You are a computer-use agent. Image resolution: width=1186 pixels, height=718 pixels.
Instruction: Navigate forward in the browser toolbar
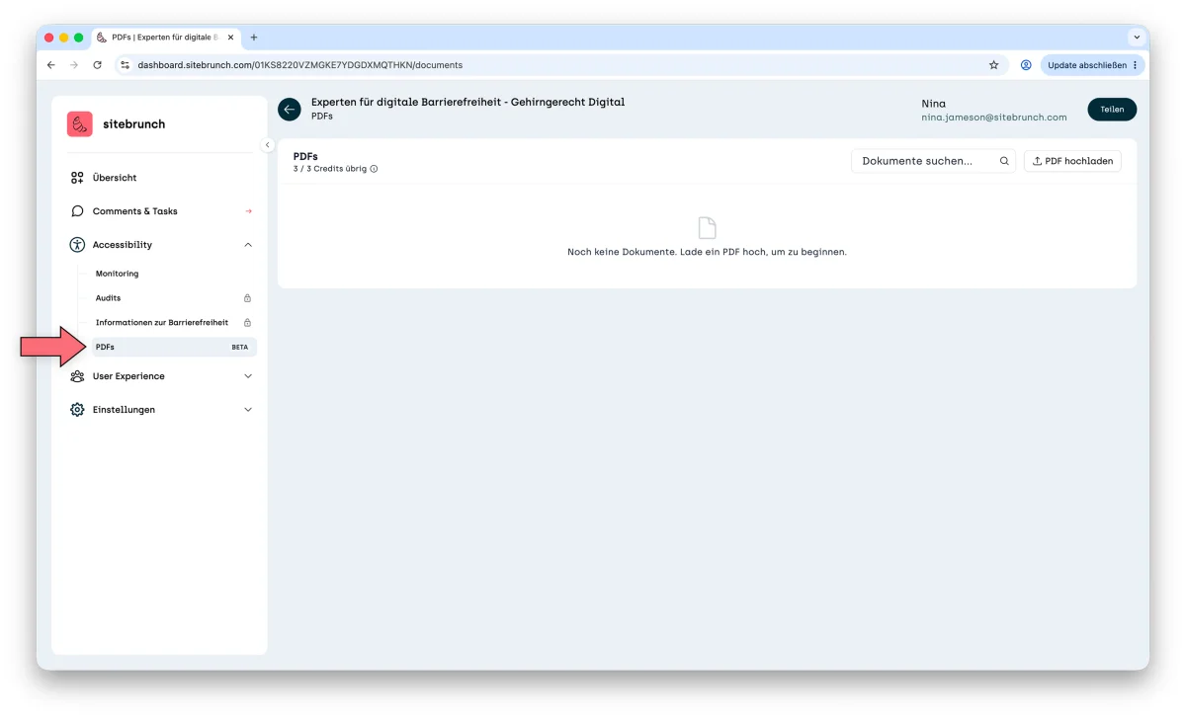74,65
